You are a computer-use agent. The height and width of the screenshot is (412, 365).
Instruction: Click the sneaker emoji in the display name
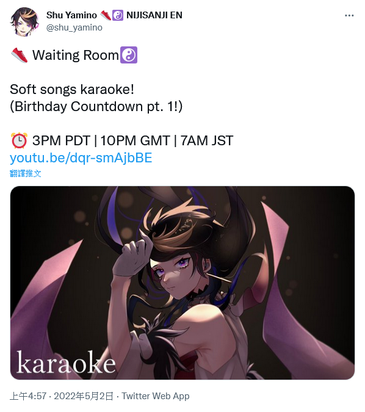106,15
